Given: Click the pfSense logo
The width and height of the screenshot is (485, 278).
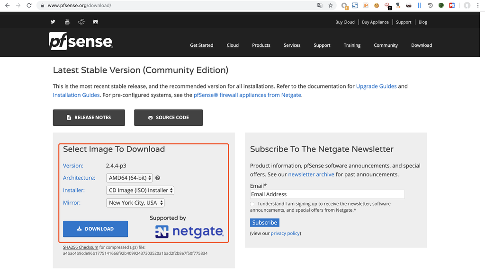Looking at the screenshot, I should click(81, 42).
